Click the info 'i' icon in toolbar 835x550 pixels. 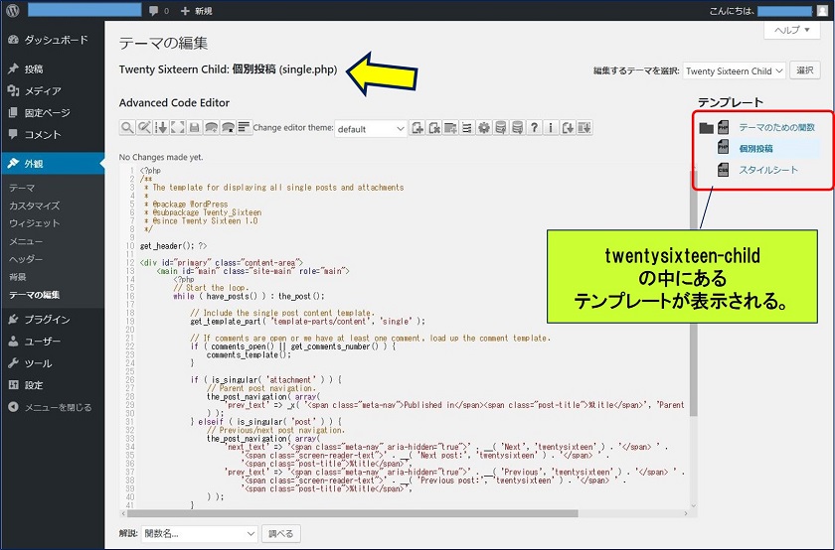click(x=551, y=128)
